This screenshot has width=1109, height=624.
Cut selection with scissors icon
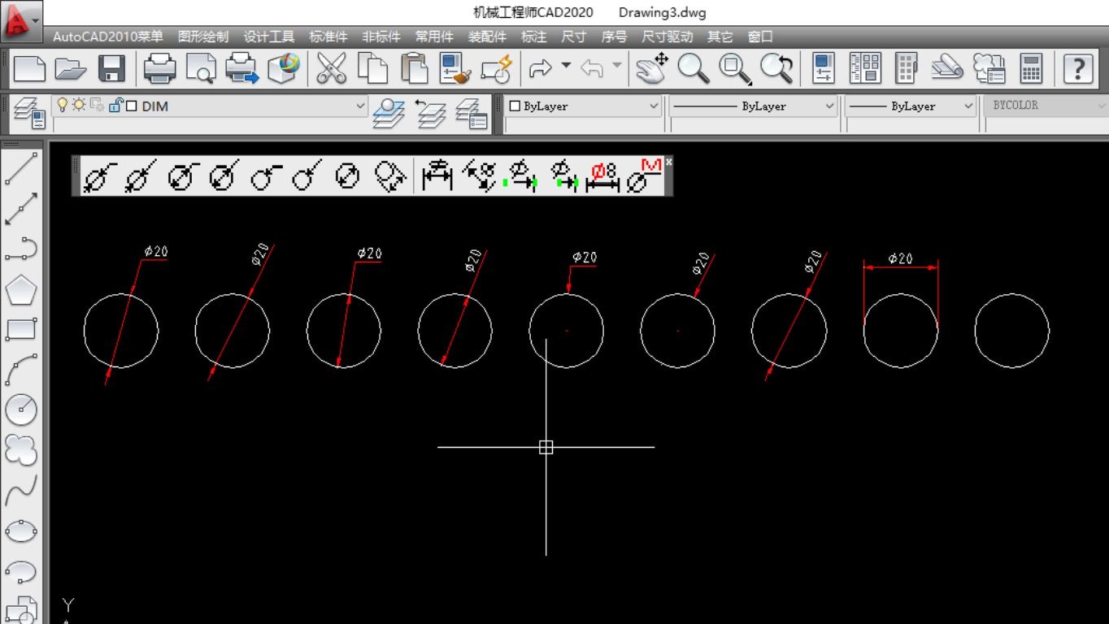click(332, 68)
